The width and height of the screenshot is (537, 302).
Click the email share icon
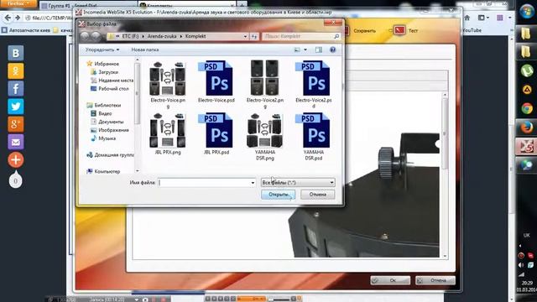point(16,142)
